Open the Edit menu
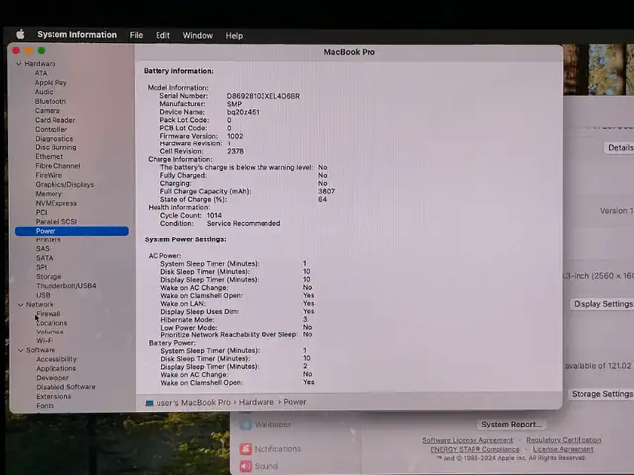This screenshot has height=475, width=634. (x=162, y=36)
